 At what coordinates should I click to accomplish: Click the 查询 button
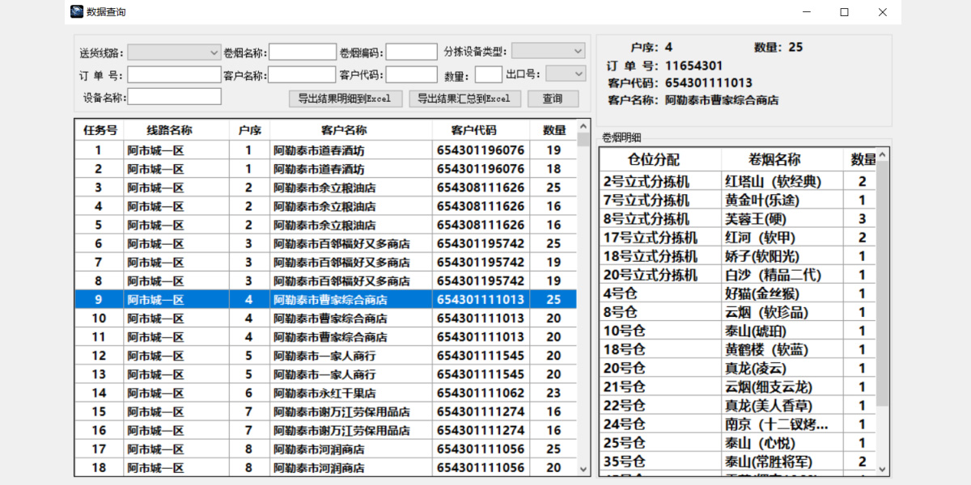pyautogui.click(x=553, y=99)
